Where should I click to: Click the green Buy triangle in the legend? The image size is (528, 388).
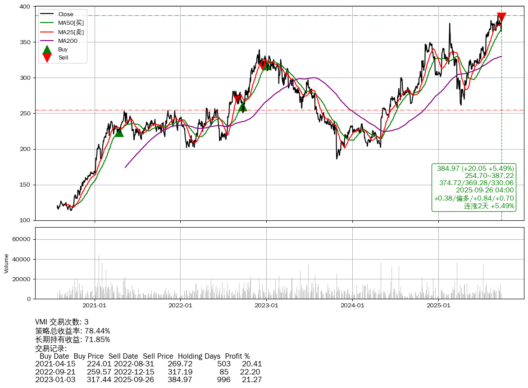point(47,50)
